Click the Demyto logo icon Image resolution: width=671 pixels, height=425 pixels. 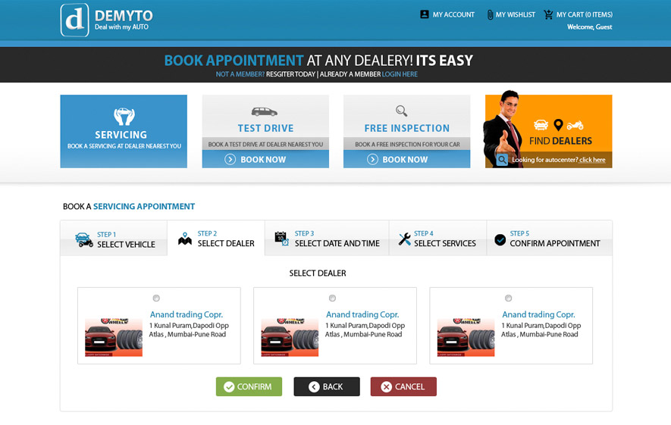pyautogui.click(x=75, y=20)
